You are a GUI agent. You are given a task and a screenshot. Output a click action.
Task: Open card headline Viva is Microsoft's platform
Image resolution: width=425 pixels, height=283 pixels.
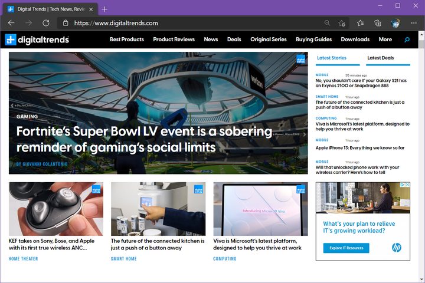(257, 244)
